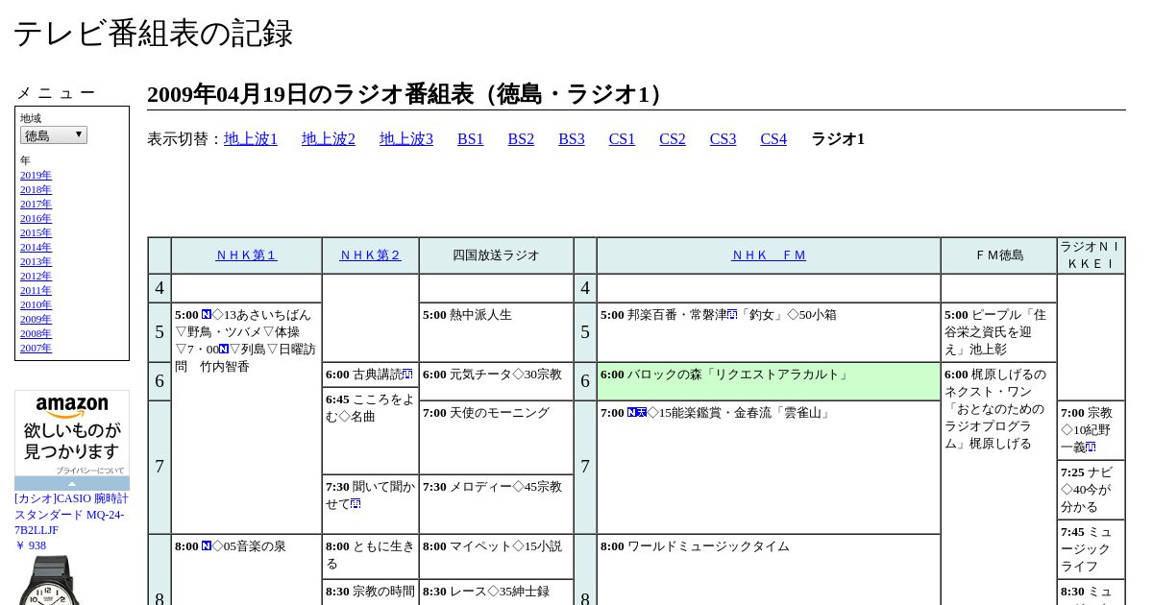
Task: Select the 8:30 レース program cell
Action: [496, 593]
